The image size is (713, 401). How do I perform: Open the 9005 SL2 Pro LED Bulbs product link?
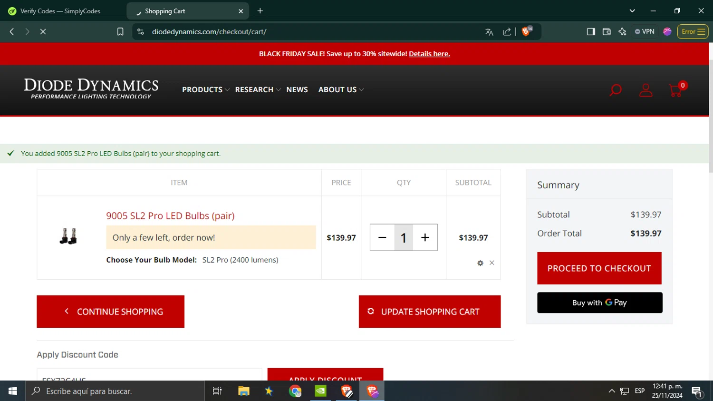(170, 216)
